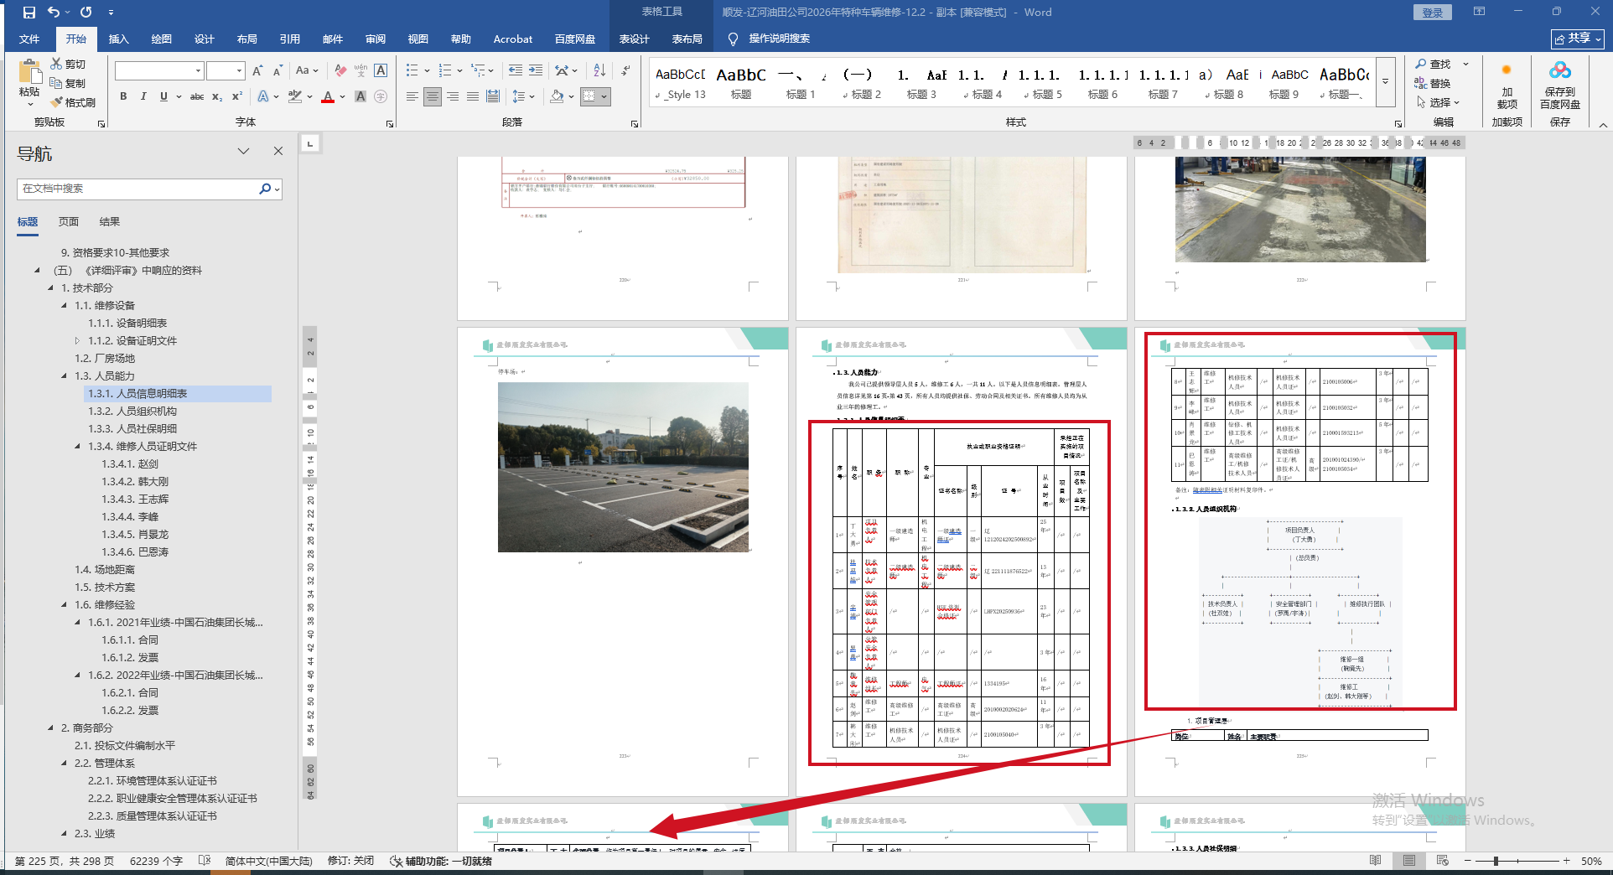Click the red font color button
Screen dimensions: 1613x875
(328, 96)
